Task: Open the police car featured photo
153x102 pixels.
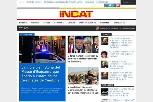Action: (42, 49)
